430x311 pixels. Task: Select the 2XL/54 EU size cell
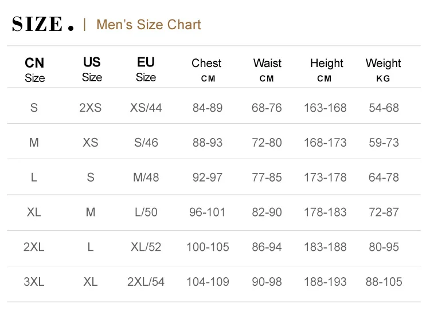(x=146, y=281)
